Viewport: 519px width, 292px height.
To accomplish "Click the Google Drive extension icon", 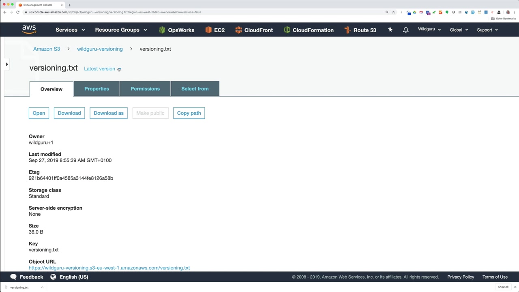I will [x=414, y=12].
